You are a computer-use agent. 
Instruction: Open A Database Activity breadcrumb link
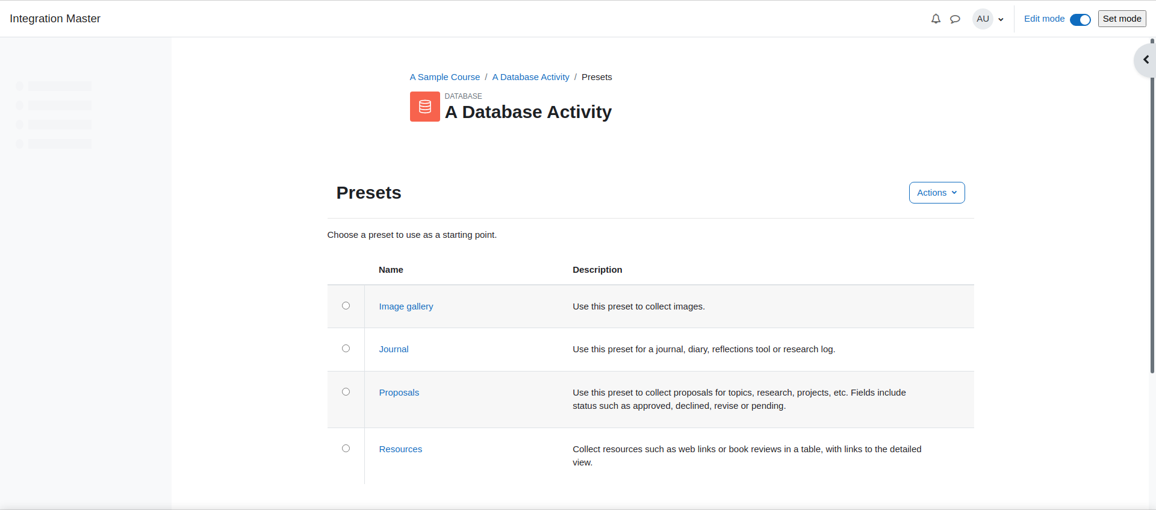(530, 77)
